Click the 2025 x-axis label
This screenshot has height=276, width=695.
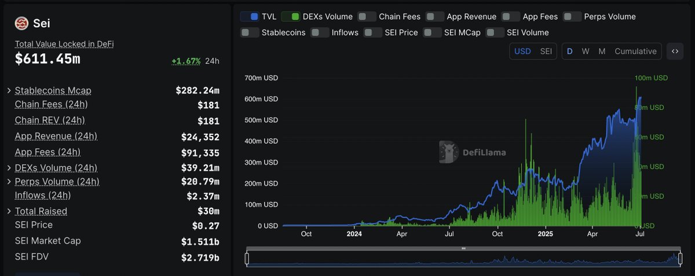545,234
